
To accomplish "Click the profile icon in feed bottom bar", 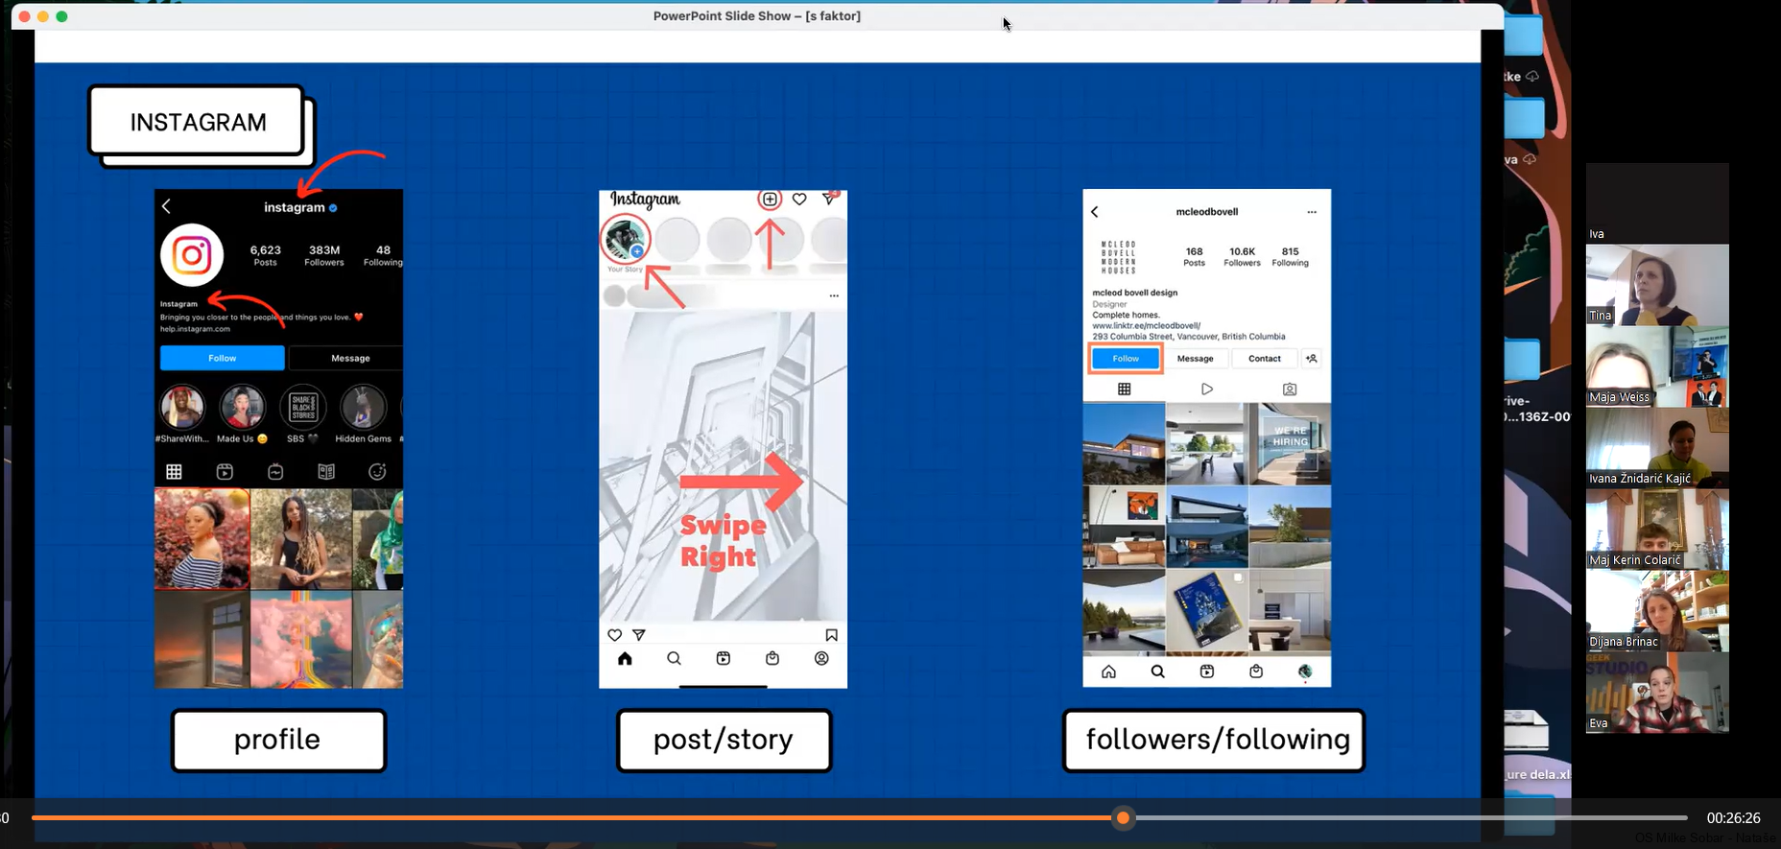I will click(x=821, y=658).
